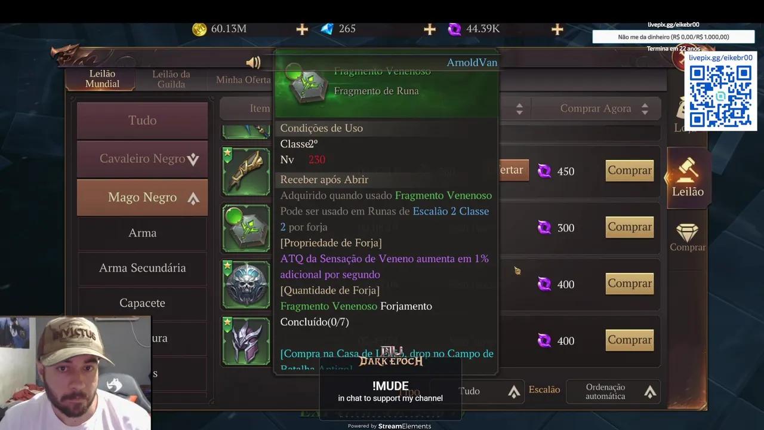The height and width of the screenshot is (430, 764).
Task: Select the purple hood helmet item icon
Action: click(246, 340)
